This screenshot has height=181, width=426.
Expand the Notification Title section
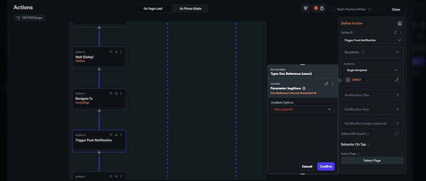pyautogui.click(x=372, y=95)
